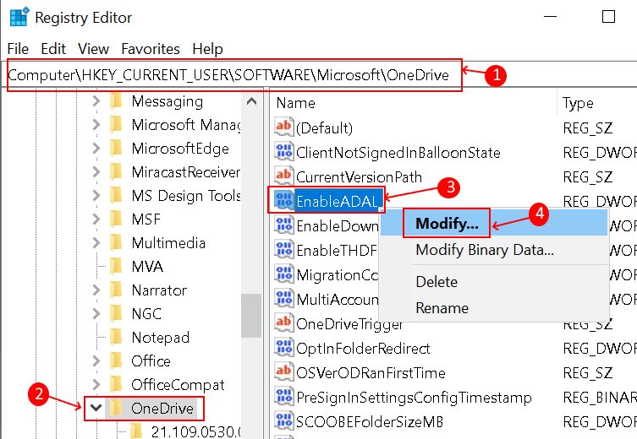Click the PreSignInSettingsConfigTimestamp binary icon
The width and height of the screenshot is (637, 439).
click(283, 397)
